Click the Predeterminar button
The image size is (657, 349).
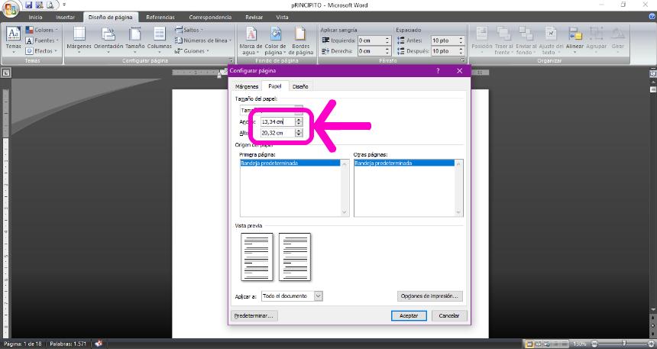tap(254, 315)
